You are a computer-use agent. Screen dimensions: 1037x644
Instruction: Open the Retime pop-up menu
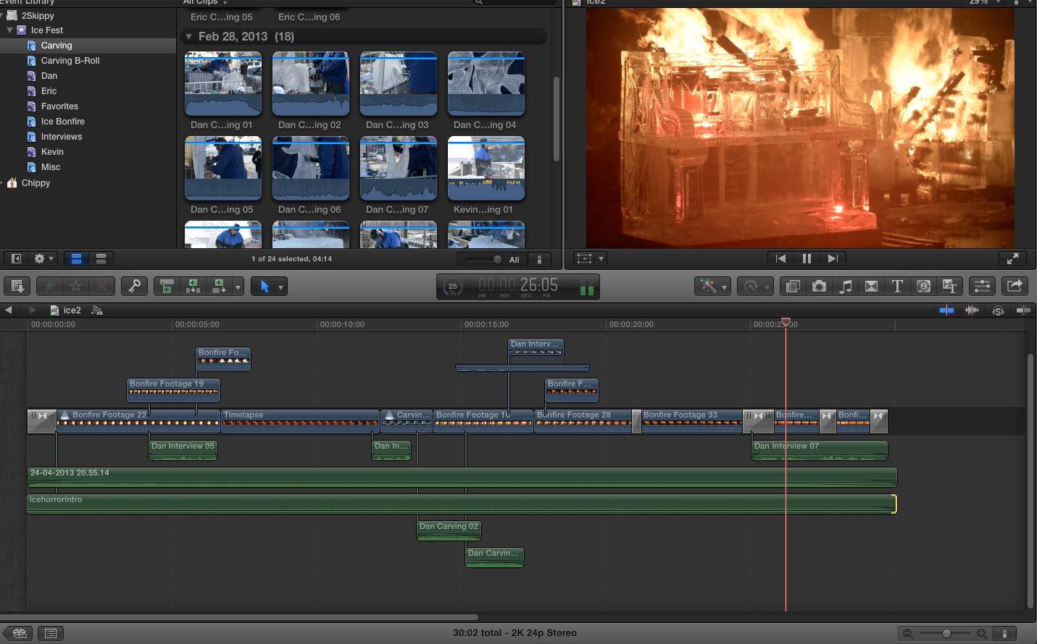coord(754,287)
